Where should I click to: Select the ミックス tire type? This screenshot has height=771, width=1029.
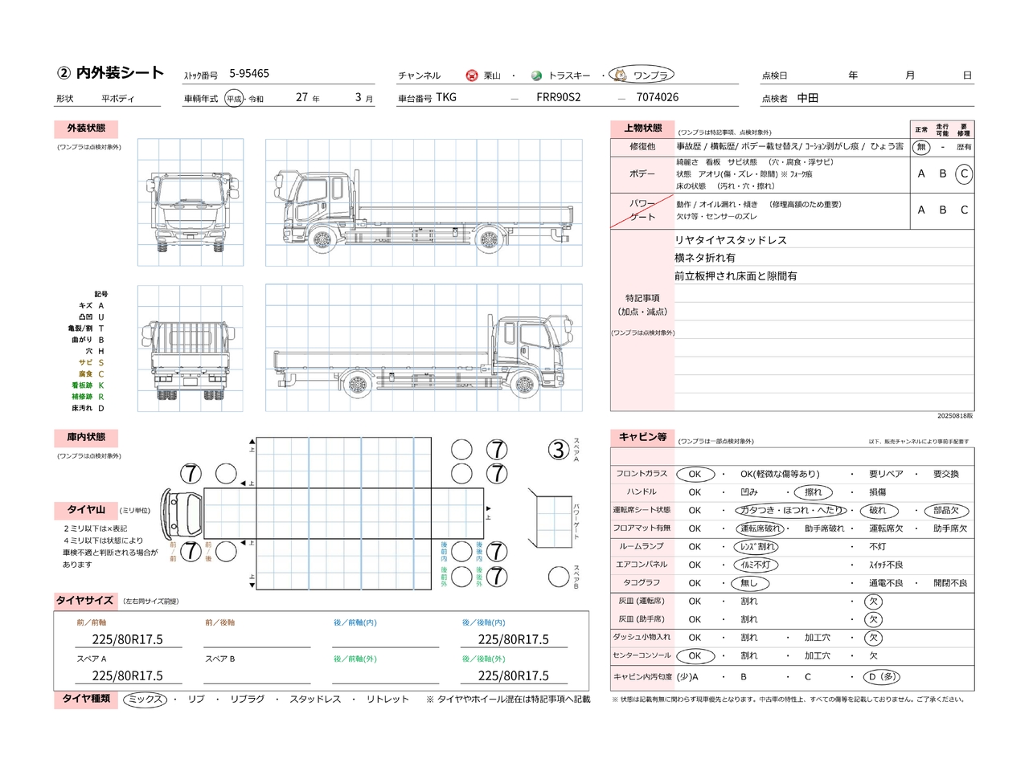[x=145, y=700]
